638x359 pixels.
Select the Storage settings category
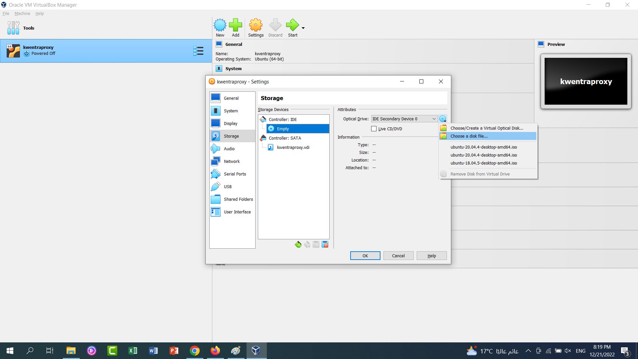pos(232,136)
